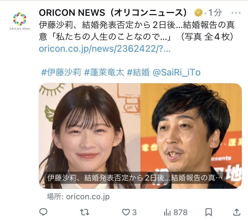Visit the @SaiRi_iTo mention profile
This screenshot has width=248, height=222.
pyautogui.click(x=177, y=73)
